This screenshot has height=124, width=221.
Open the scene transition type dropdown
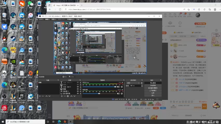click(x=133, y=83)
